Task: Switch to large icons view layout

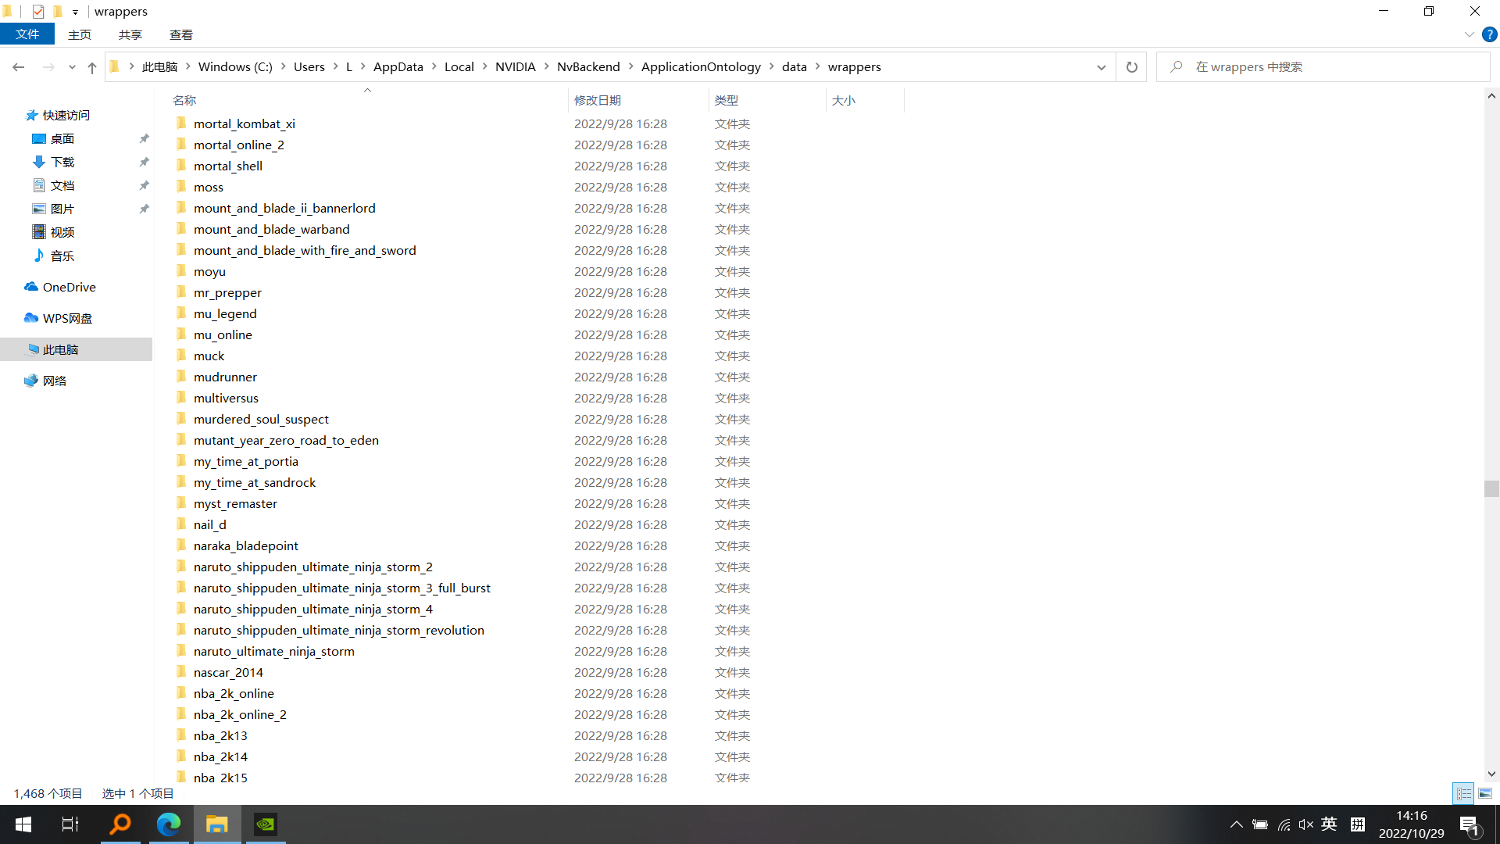Action: 1484,793
